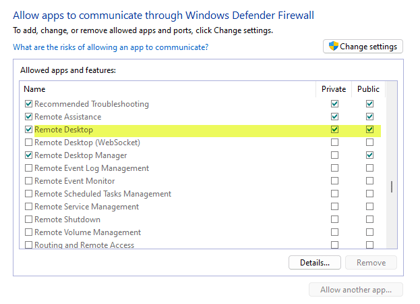
Task: Open the risks of allowing an app link
Action: coord(111,47)
